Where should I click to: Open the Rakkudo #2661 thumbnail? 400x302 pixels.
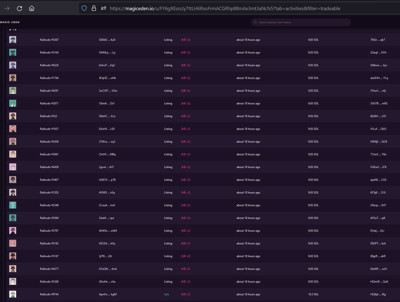[x=13, y=154]
